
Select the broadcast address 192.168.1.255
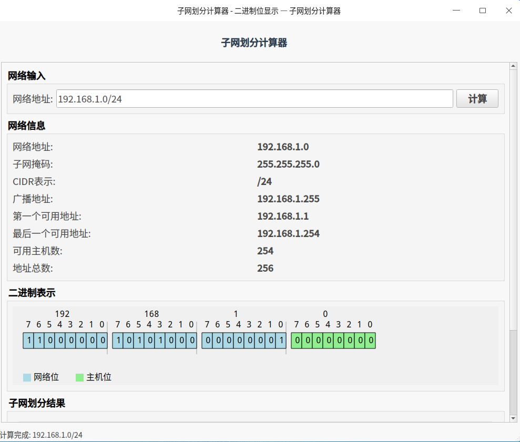[288, 199]
